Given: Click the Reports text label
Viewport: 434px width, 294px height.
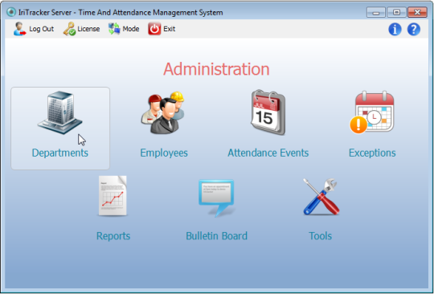Looking at the screenshot, I should coord(113,236).
